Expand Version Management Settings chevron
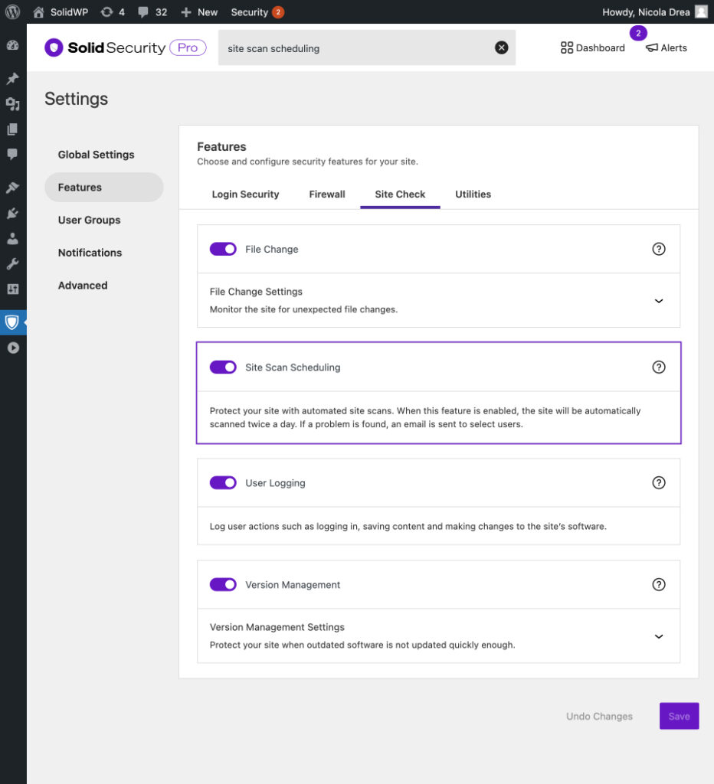The height and width of the screenshot is (784, 714). [658, 636]
